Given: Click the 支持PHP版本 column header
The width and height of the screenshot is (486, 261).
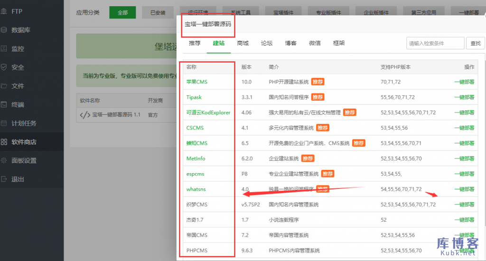Looking at the screenshot, I should tap(395, 67).
